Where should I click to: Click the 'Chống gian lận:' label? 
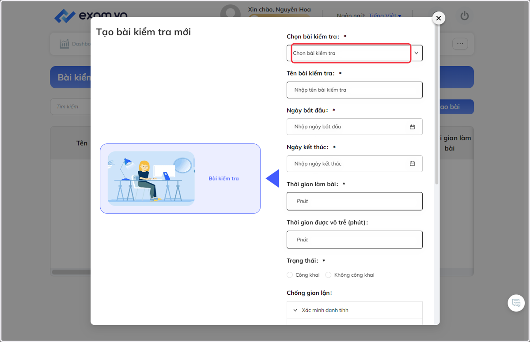point(309,293)
